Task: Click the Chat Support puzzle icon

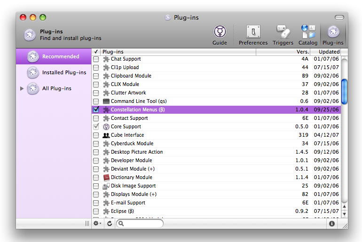Action: [106, 59]
